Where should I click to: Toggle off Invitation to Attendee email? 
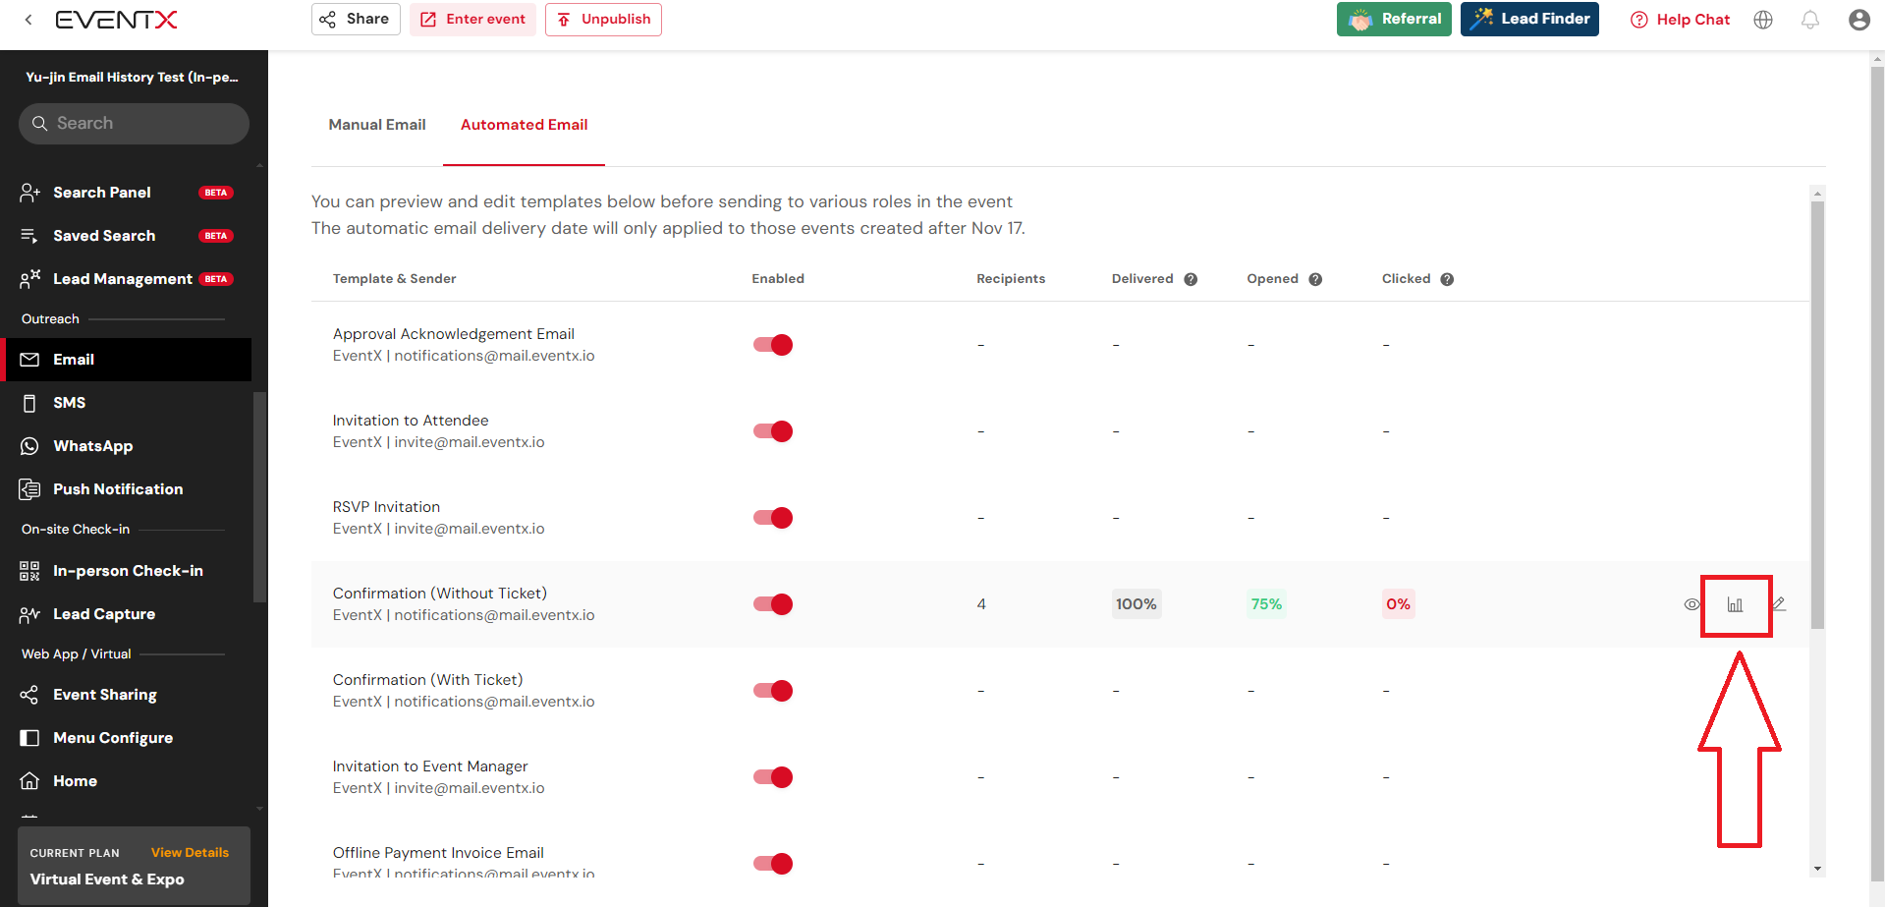pos(773,431)
